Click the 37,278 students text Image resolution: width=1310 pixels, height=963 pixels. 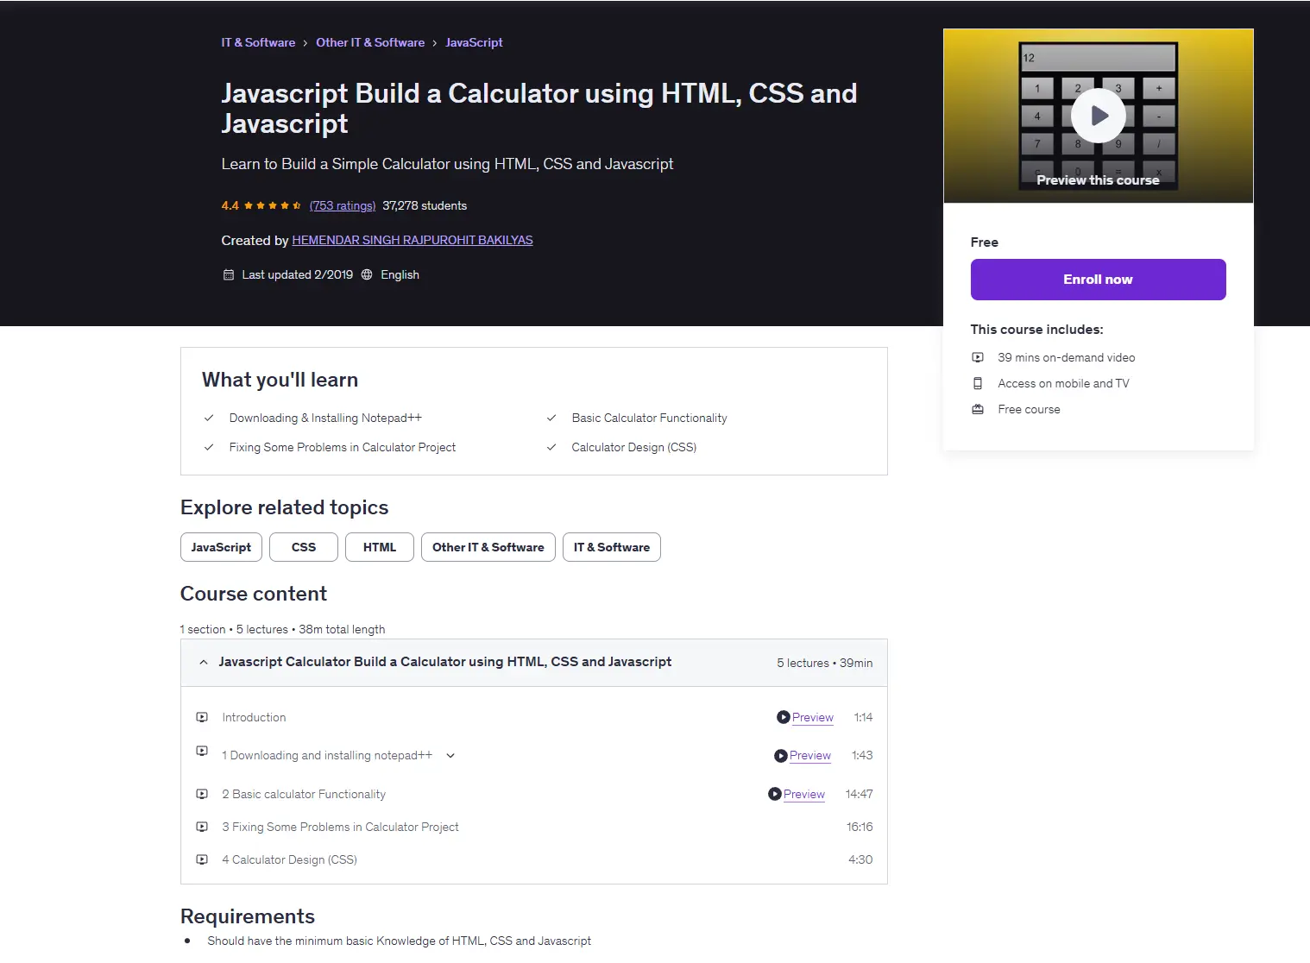coord(425,205)
